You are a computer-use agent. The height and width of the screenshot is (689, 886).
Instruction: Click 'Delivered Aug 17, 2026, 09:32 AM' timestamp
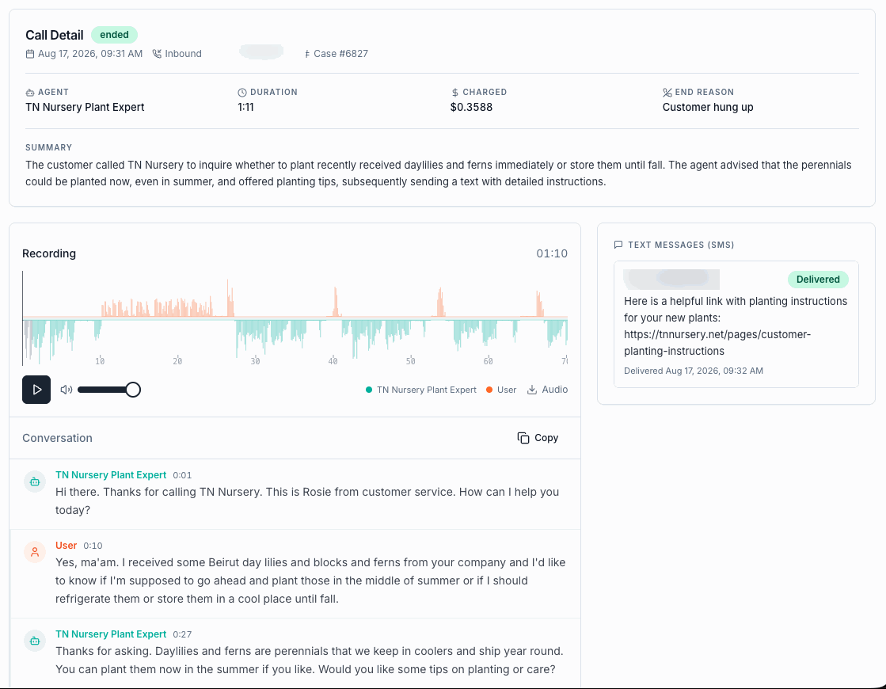click(x=694, y=371)
